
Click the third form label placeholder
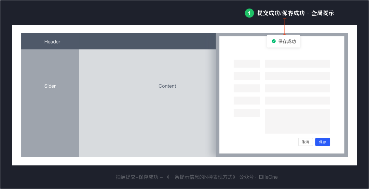click(247, 88)
